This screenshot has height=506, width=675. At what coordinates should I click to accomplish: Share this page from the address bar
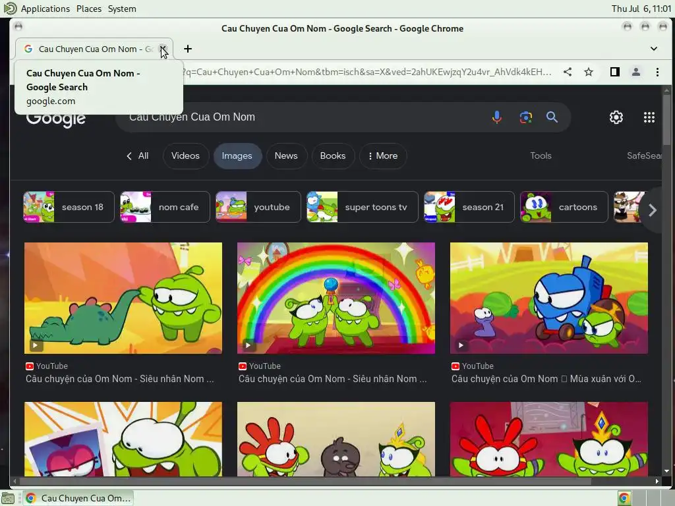pos(568,72)
